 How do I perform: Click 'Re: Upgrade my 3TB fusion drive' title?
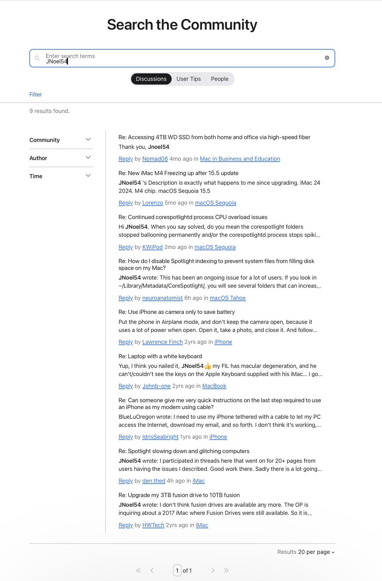point(179,495)
